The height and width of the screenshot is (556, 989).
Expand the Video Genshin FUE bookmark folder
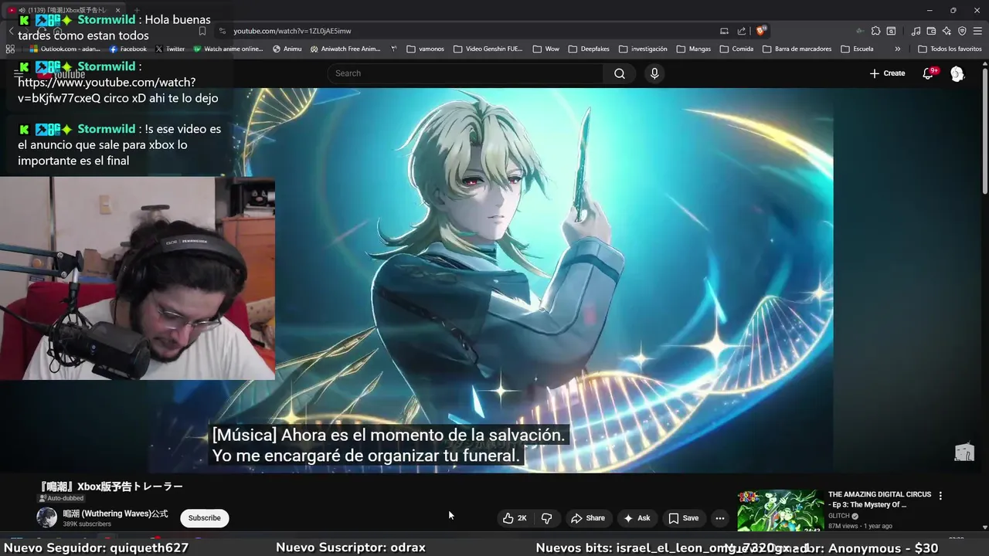coord(488,49)
